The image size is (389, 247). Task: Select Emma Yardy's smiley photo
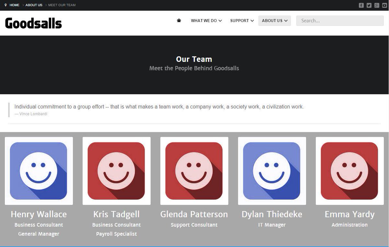[x=350, y=171]
